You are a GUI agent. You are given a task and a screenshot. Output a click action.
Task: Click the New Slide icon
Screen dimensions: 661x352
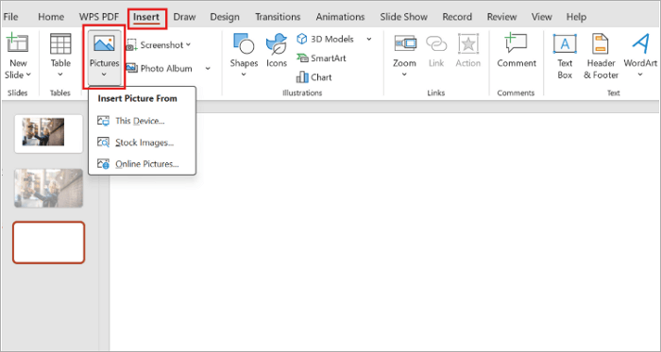pyautogui.click(x=17, y=43)
